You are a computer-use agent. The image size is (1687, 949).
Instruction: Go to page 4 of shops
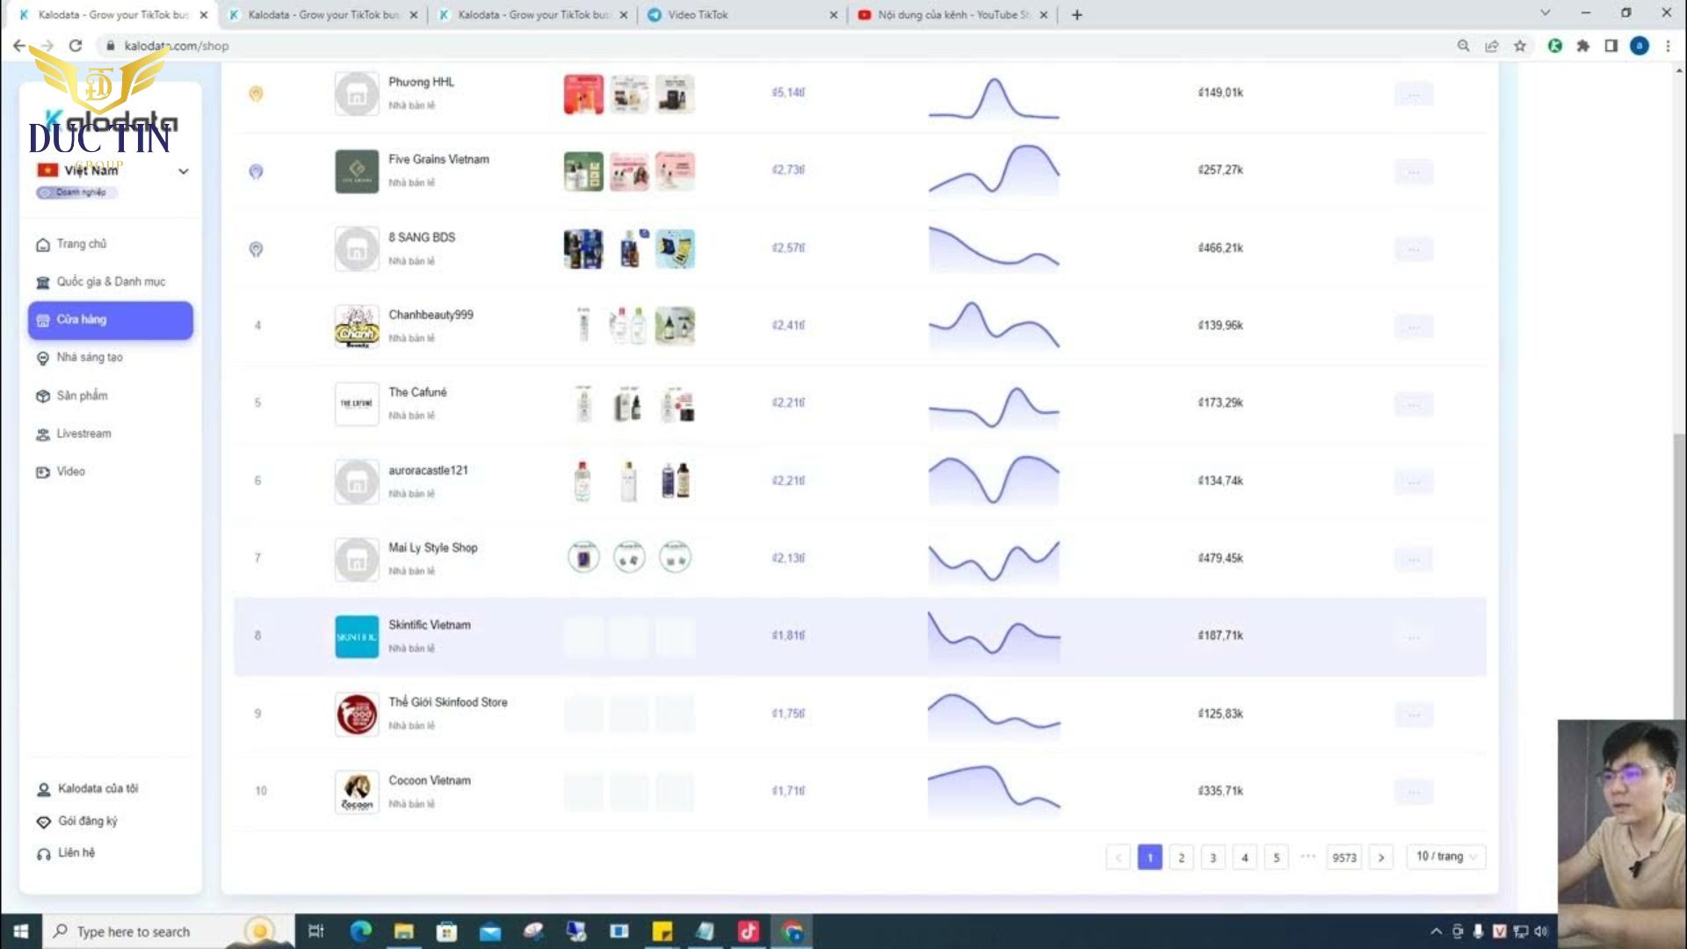click(x=1245, y=858)
